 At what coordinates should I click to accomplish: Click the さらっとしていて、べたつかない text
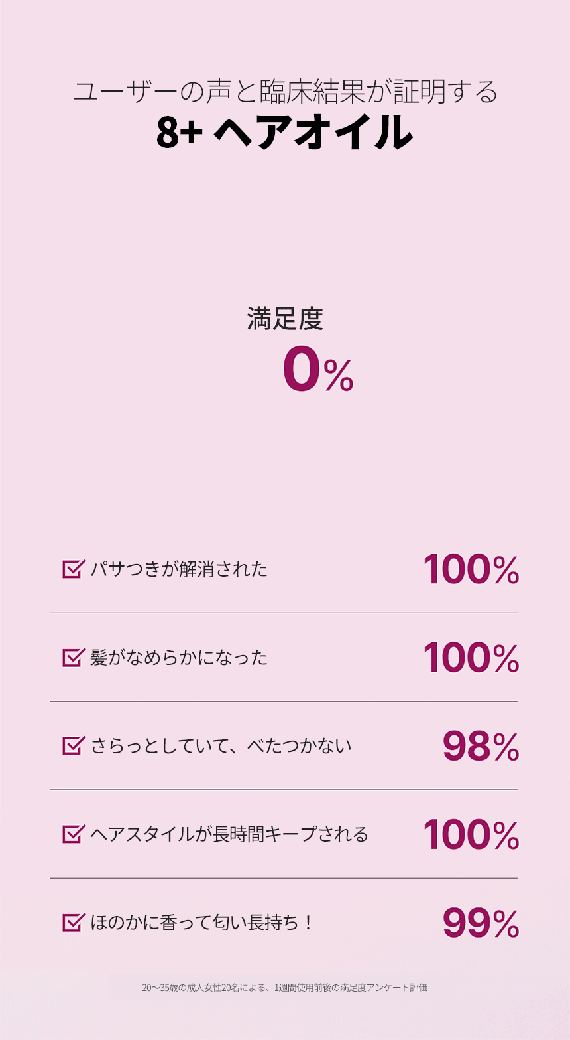click(x=221, y=746)
